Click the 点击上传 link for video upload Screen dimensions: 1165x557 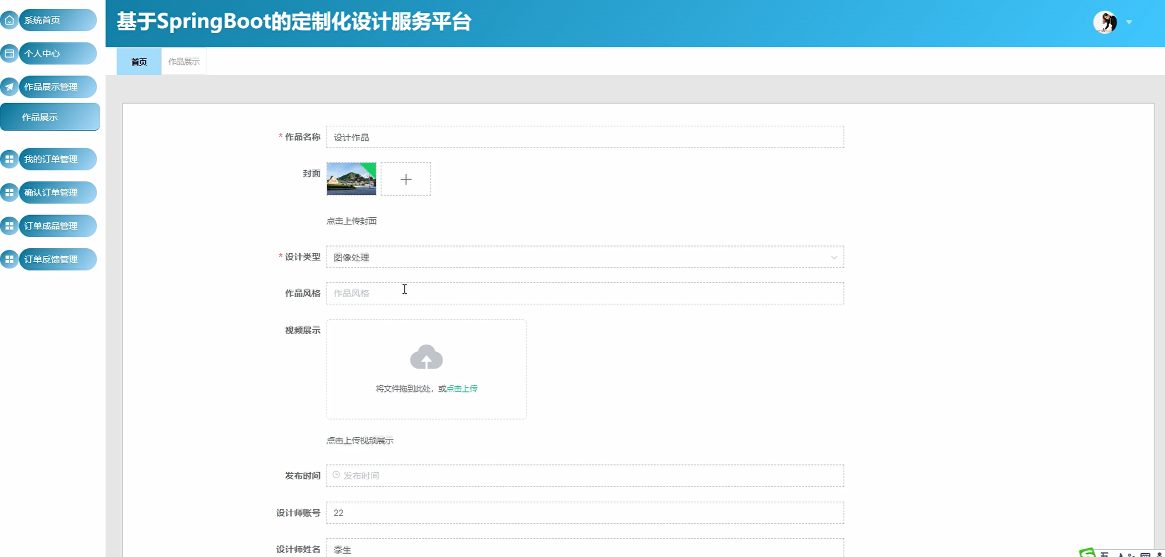(462, 388)
